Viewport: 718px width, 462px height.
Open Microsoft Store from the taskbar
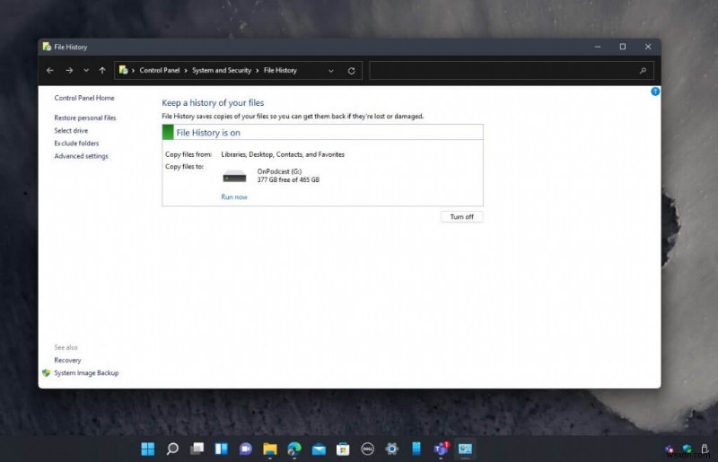(x=343, y=449)
